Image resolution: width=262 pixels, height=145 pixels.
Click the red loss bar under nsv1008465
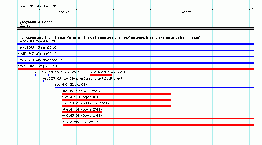158,125
